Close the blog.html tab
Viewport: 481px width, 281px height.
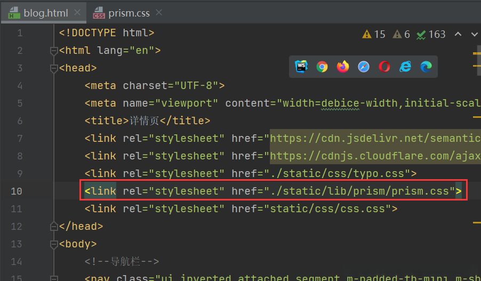(x=77, y=13)
